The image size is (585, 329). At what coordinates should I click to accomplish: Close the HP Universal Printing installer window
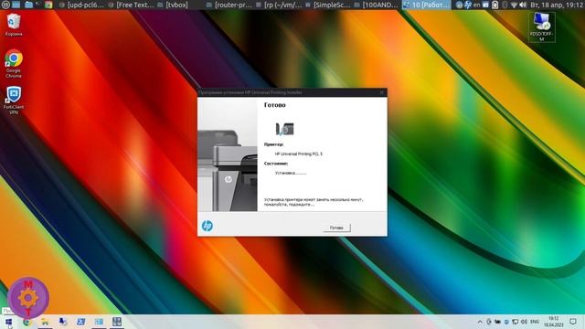[x=382, y=92]
